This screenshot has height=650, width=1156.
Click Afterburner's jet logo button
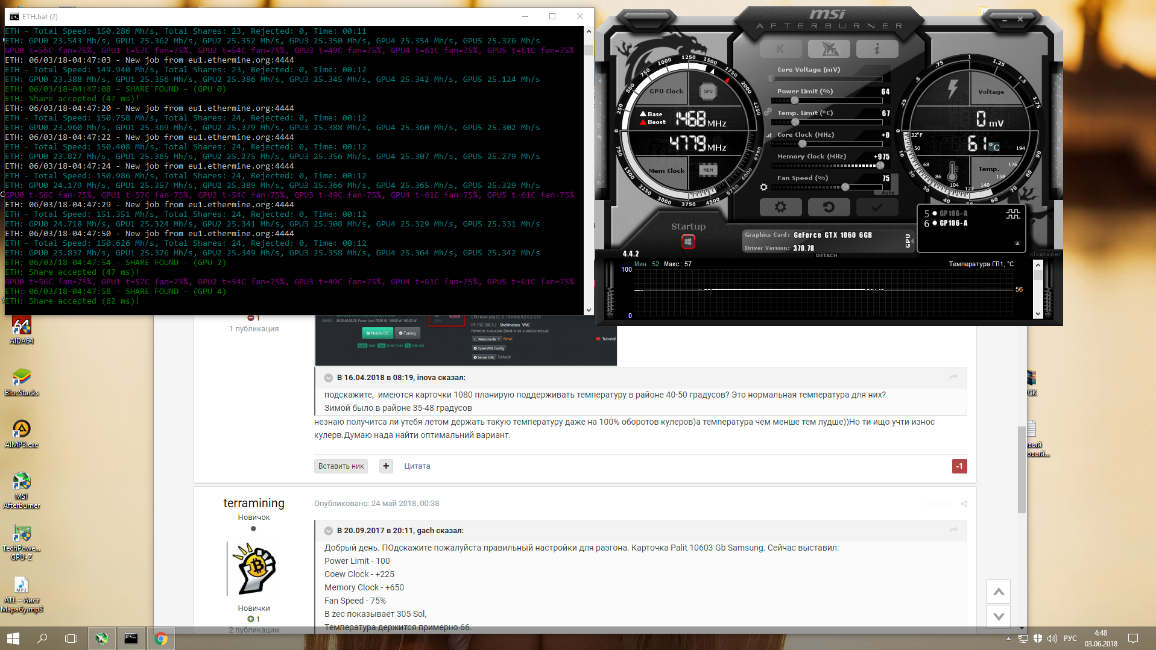[829, 49]
